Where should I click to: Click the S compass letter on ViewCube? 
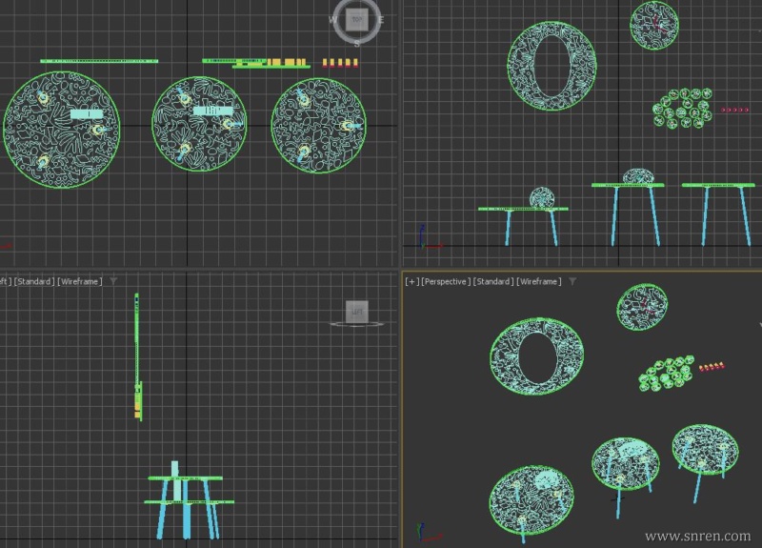click(357, 43)
